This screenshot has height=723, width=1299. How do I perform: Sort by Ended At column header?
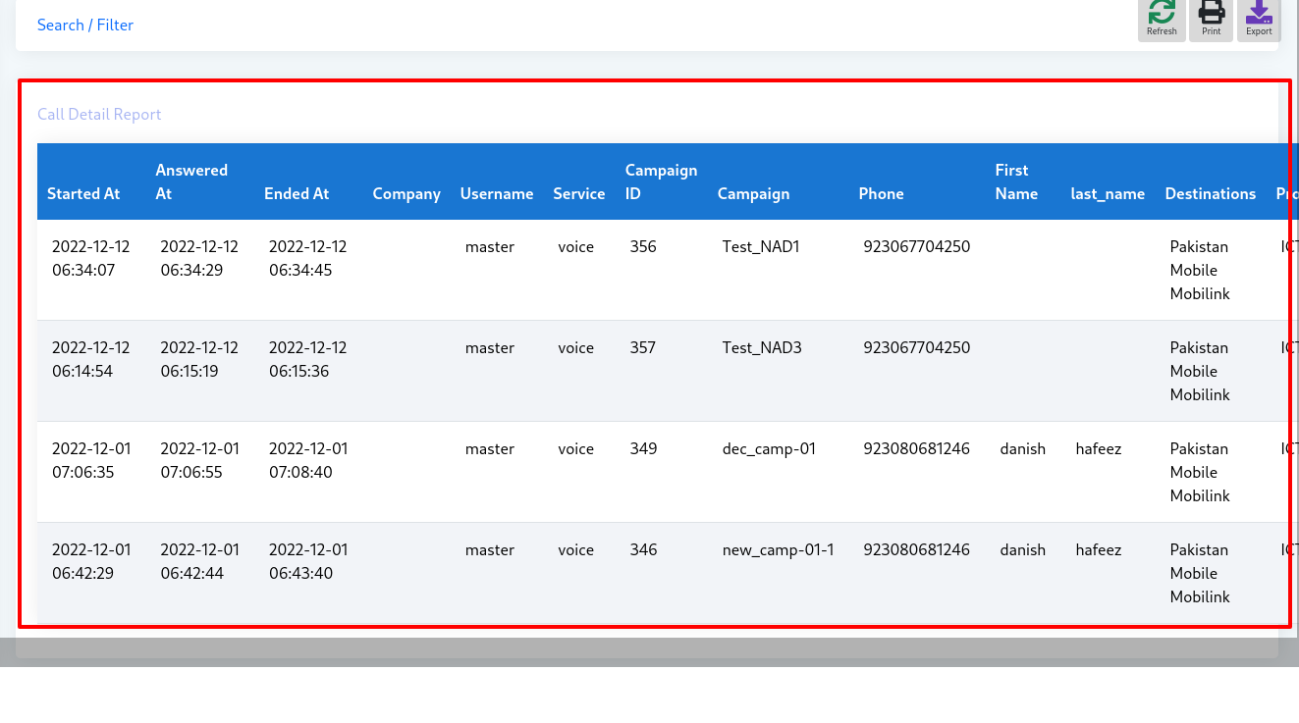pyautogui.click(x=297, y=193)
